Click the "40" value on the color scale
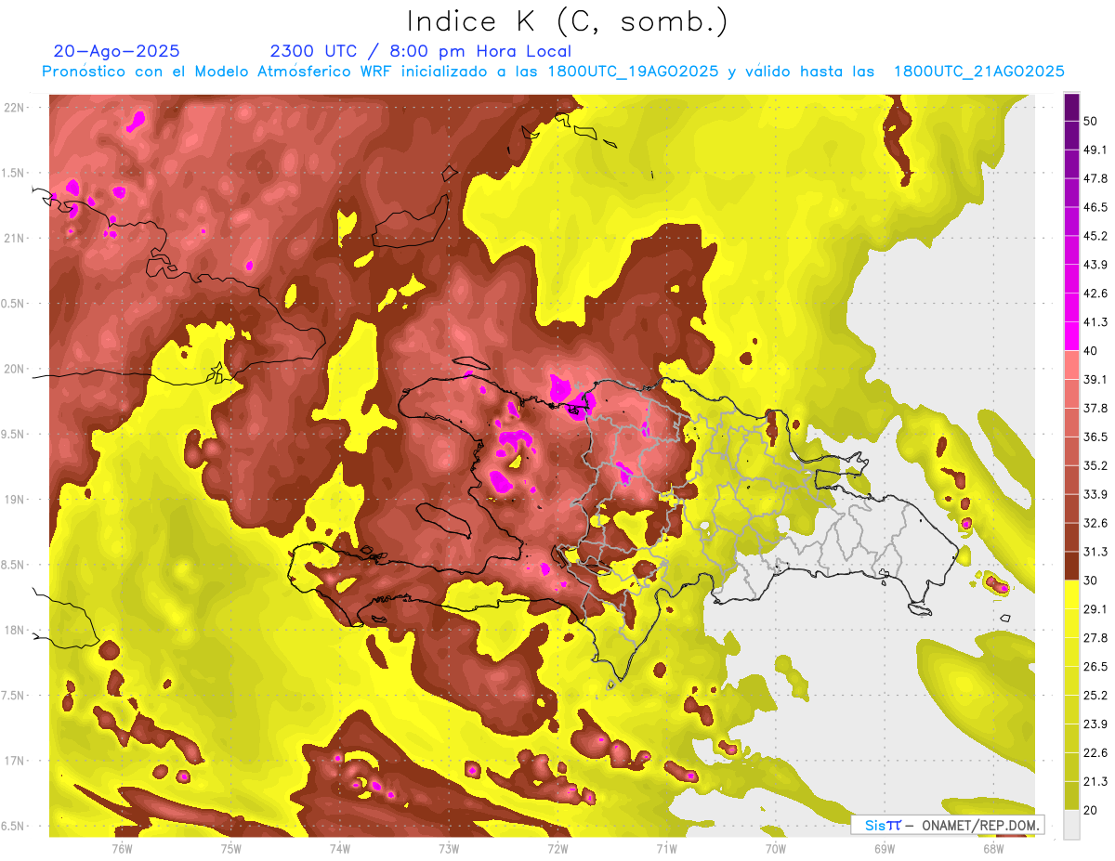The image size is (1115, 861). tap(1091, 351)
